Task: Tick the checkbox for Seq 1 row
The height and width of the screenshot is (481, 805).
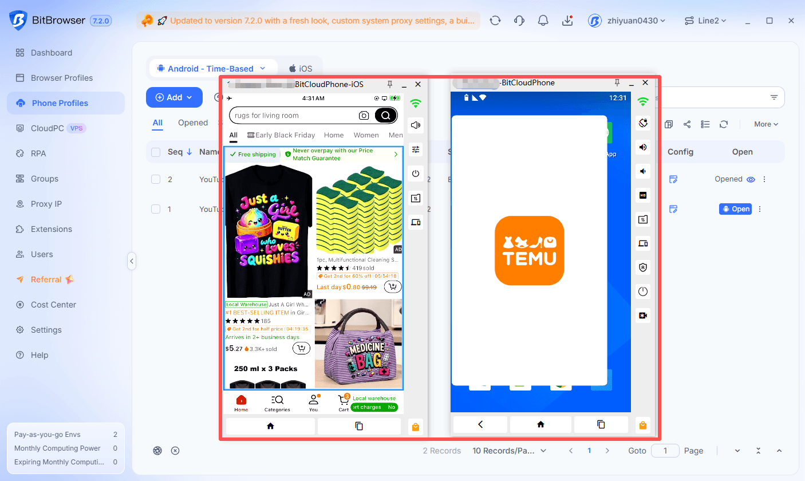Action: 156,209
